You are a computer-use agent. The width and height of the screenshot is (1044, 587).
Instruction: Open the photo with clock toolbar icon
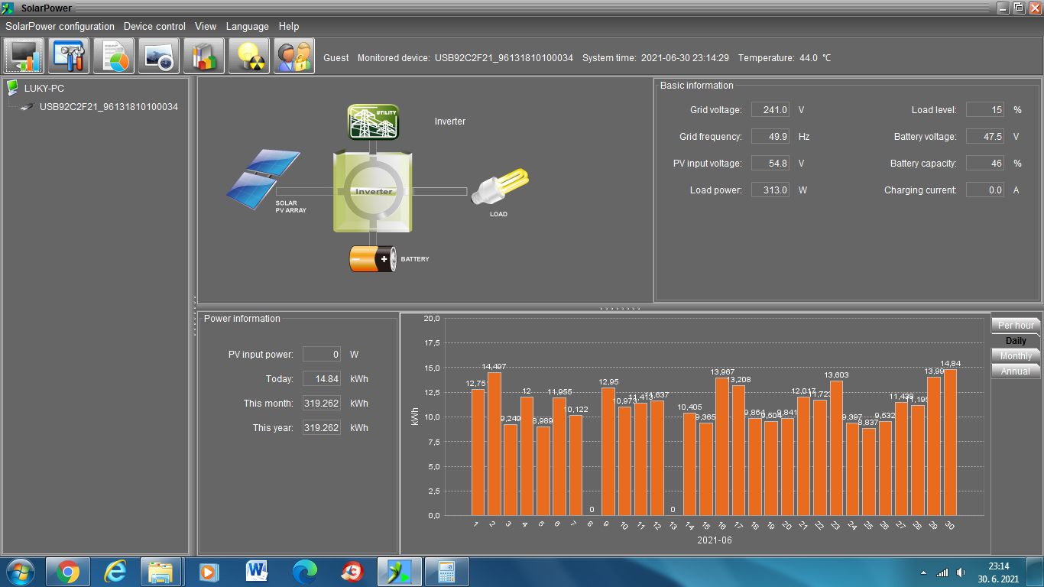159,57
